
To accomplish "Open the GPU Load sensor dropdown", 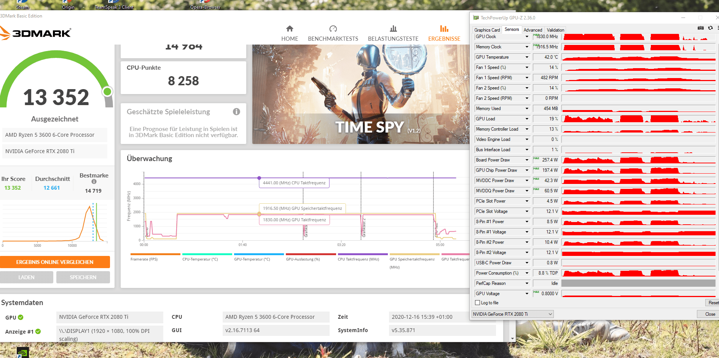I will (527, 119).
